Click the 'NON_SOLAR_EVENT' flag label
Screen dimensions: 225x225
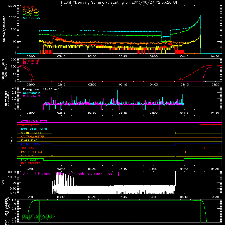tap(34, 129)
